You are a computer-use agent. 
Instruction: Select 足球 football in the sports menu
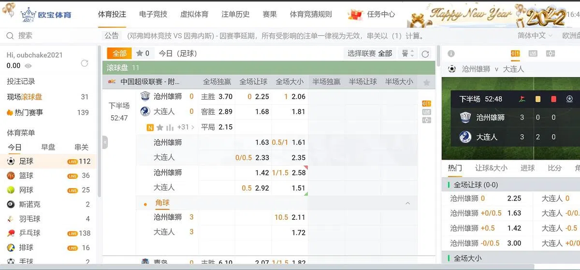pos(48,162)
